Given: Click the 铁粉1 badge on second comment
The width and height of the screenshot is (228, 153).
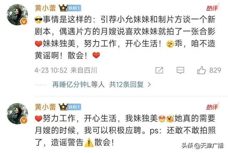Looking at the screenshot, I should [74, 107].
